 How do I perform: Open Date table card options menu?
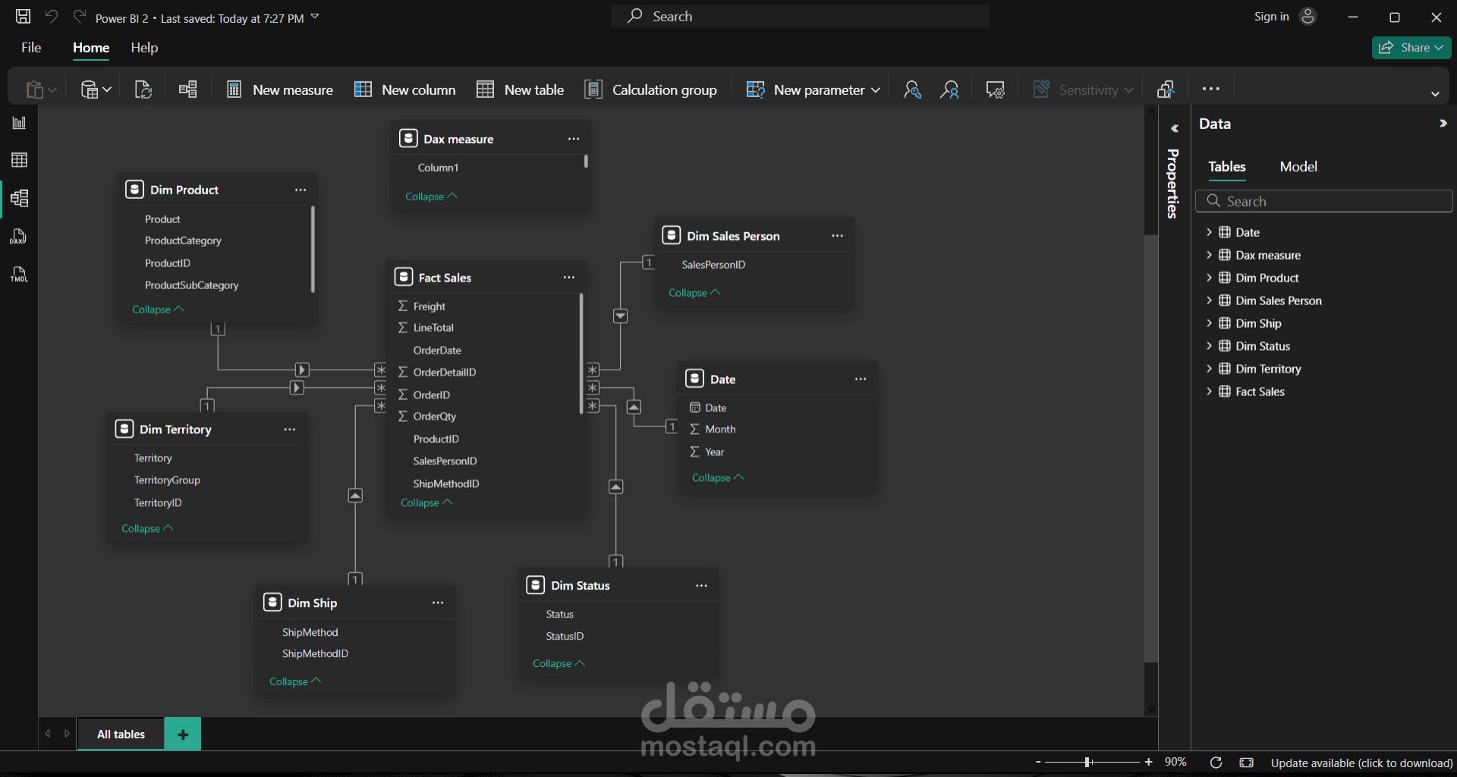[x=861, y=379]
